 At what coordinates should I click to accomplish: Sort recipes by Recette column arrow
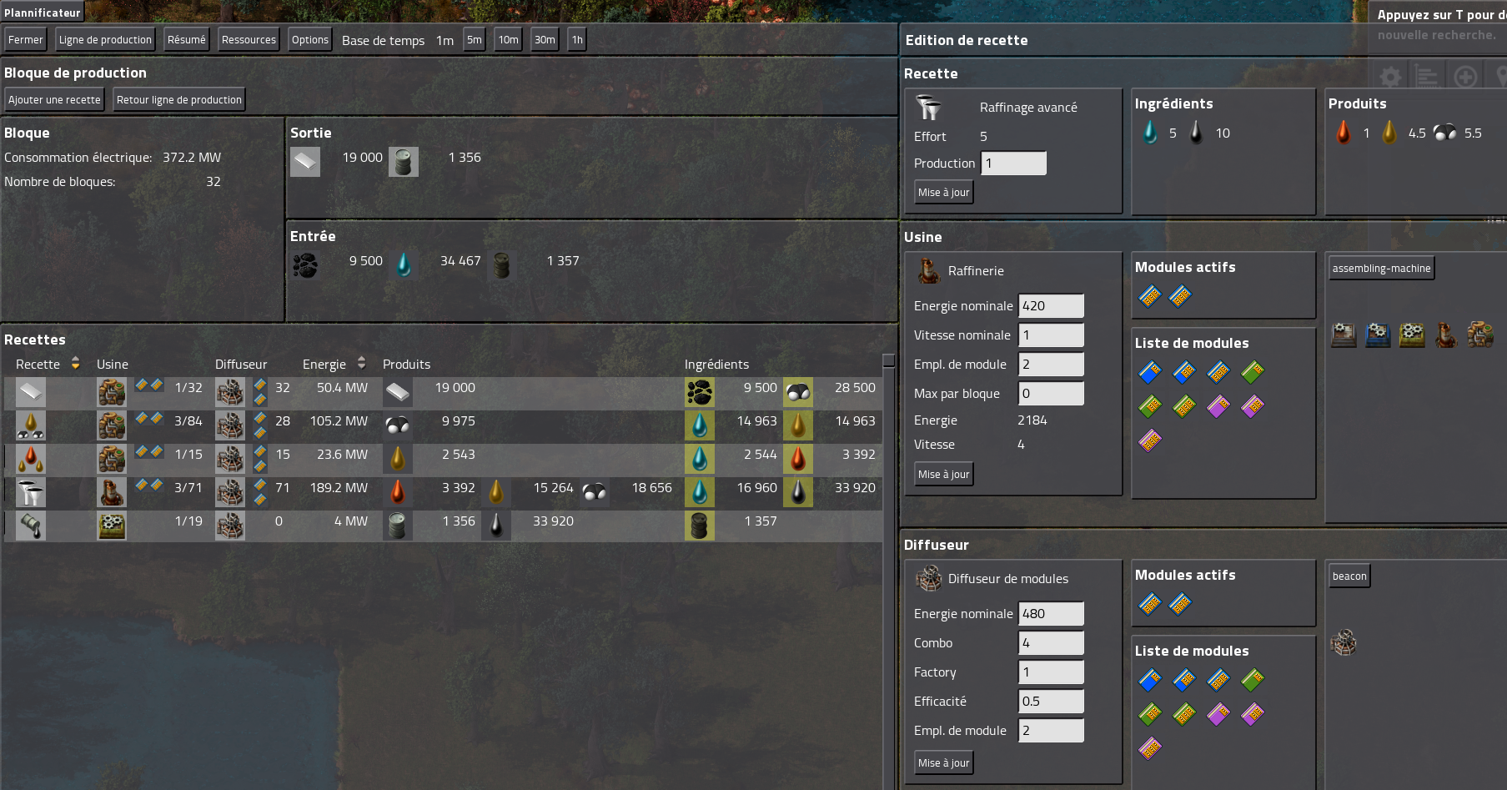pos(75,363)
